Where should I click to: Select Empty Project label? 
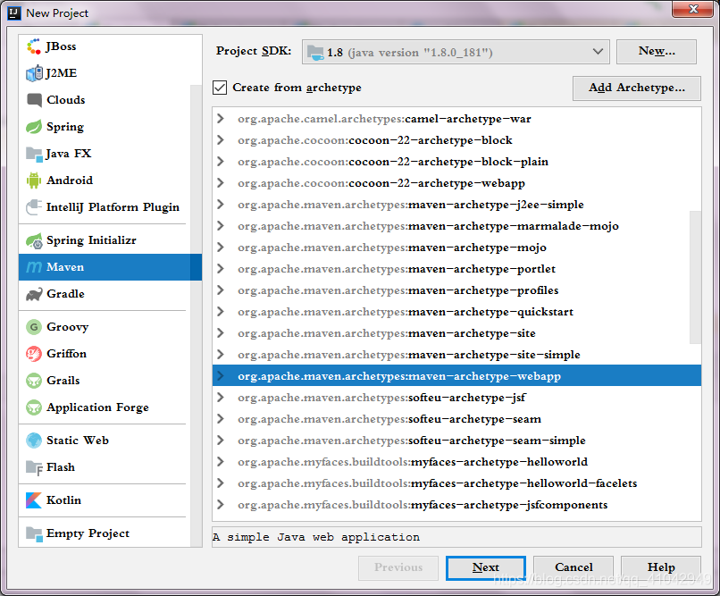[x=88, y=533]
